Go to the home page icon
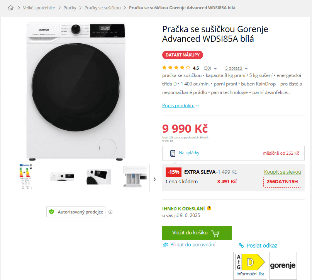The image size is (312, 280). point(11,8)
